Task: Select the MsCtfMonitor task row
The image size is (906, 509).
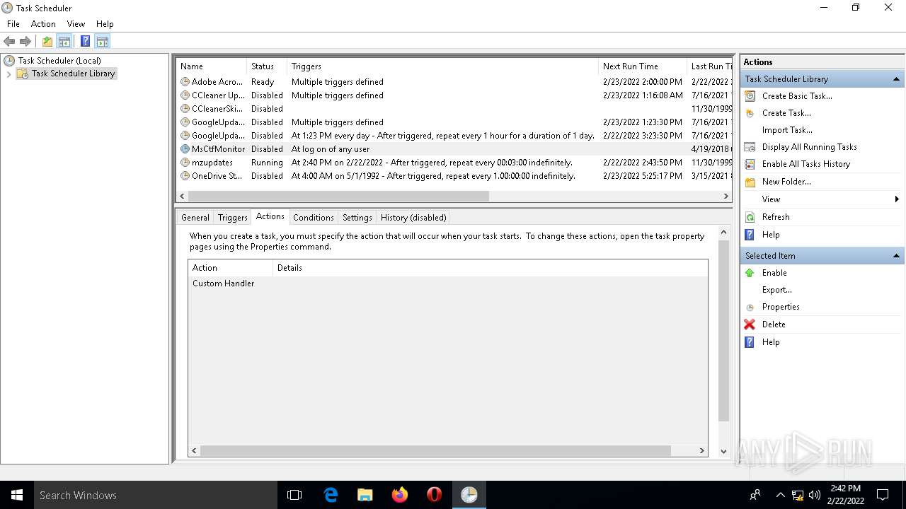Action: tap(454, 149)
